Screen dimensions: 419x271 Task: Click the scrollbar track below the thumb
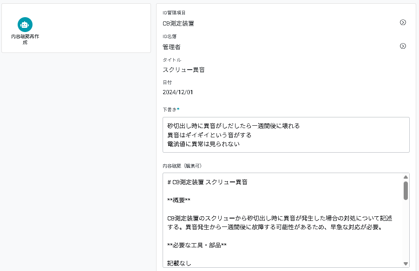click(406, 232)
